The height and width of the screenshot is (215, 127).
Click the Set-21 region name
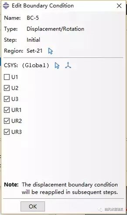click(x=34, y=51)
